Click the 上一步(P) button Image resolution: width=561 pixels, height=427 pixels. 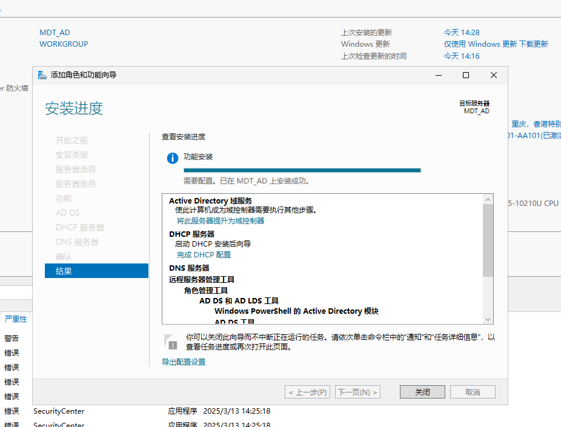[x=308, y=392]
